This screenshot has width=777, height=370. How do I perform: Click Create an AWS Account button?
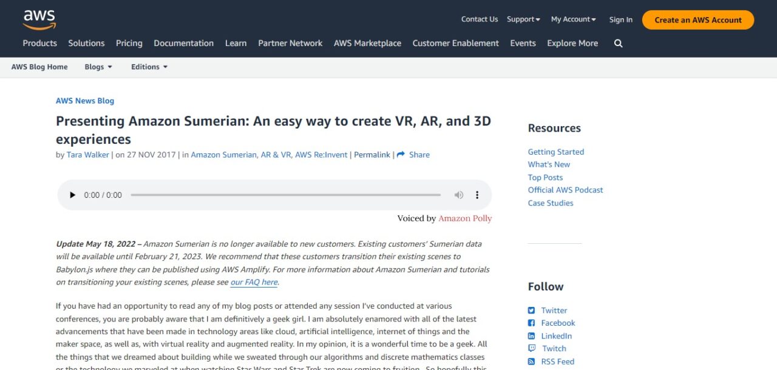coord(698,19)
